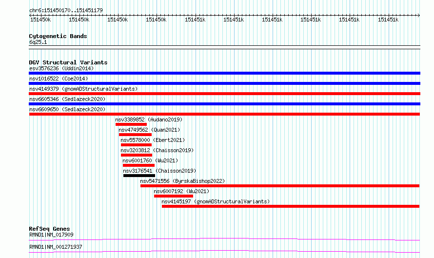
Task: Open the RMND1|NM_017909 gene label
Action: pyautogui.click(x=51, y=235)
